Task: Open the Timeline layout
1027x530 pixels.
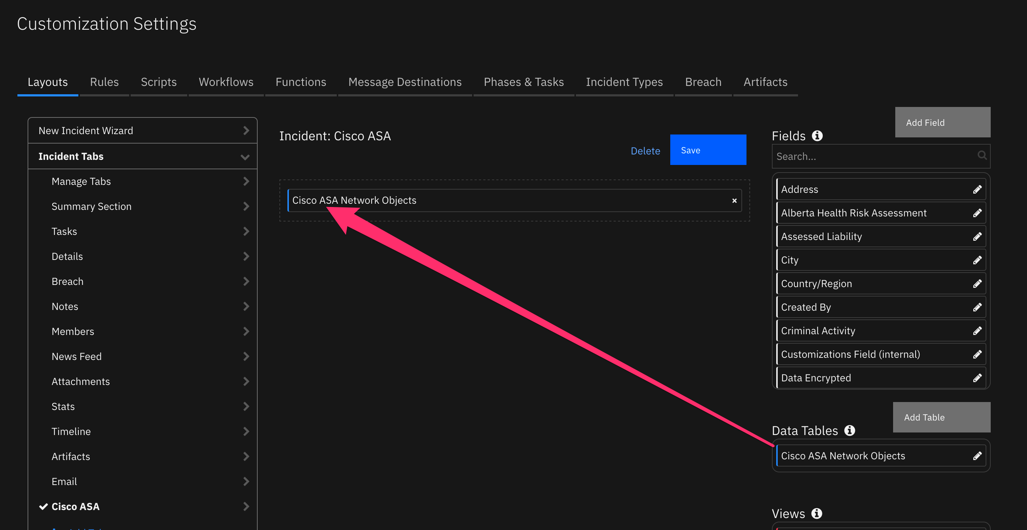Action: point(142,432)
